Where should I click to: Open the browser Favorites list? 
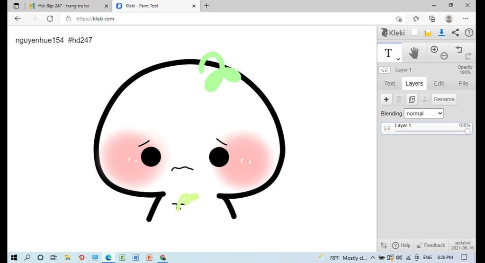416,18
